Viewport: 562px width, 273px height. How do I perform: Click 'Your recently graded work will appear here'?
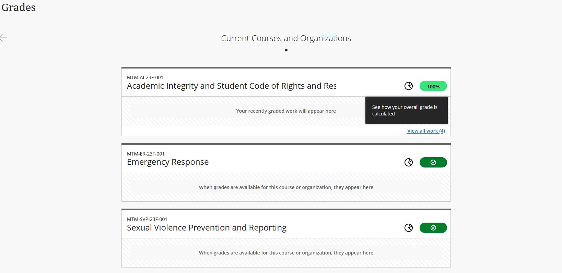coord(286,111)
